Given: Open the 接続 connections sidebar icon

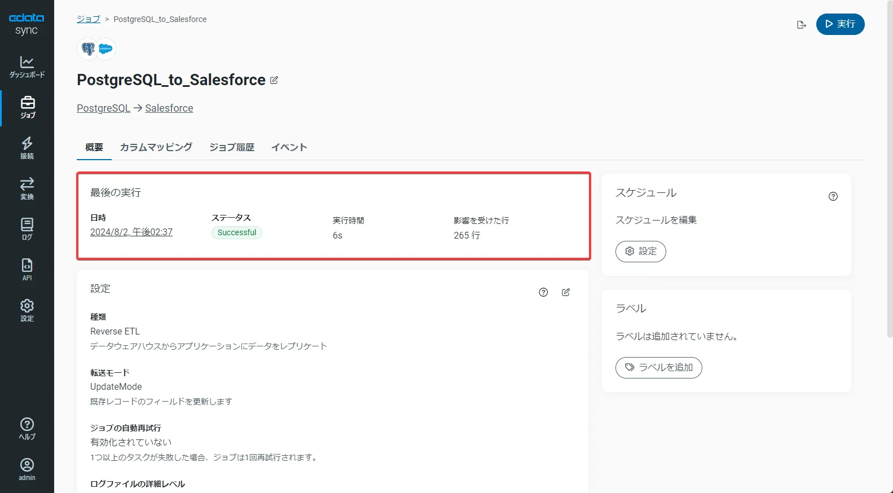Looking at the screenshot, I should click(x=27, y=148).
